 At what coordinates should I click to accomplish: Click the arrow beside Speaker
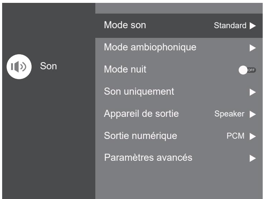(253, 114)
